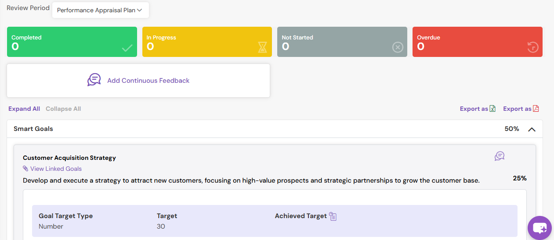This screenshot has width=554, height=240.
Task: Export as PDF document icon
Action: point(536,109)
